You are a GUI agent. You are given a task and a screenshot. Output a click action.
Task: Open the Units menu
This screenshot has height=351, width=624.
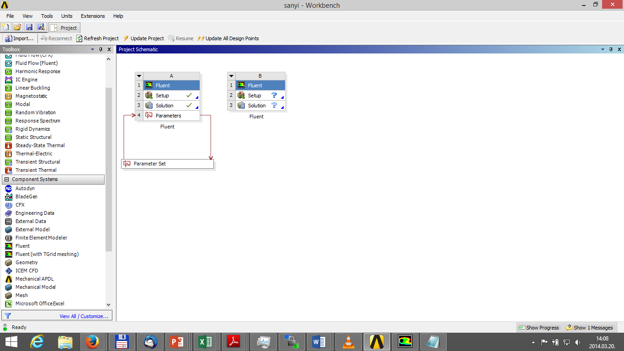(x=67, y=16)
